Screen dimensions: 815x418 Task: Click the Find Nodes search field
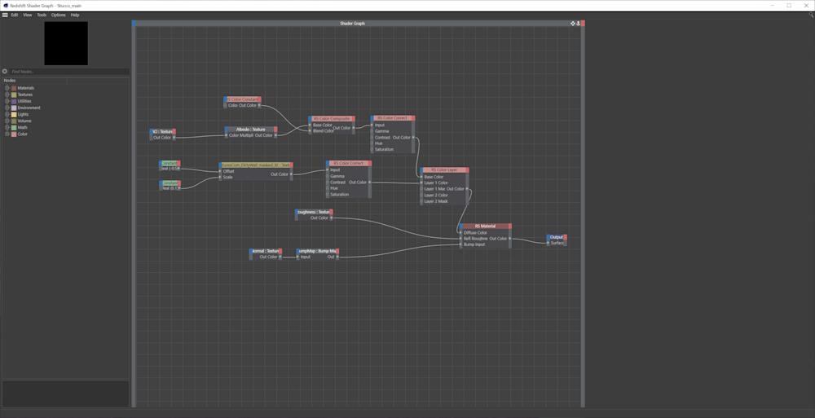point(69,71)
